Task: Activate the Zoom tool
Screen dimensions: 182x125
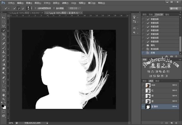Action: pos(3,99)
